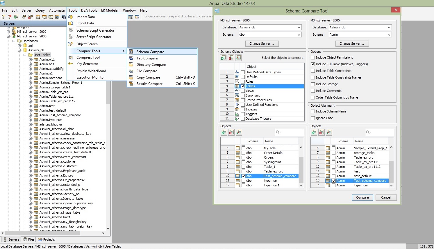Click the left Objects search field

click(289, 132)
